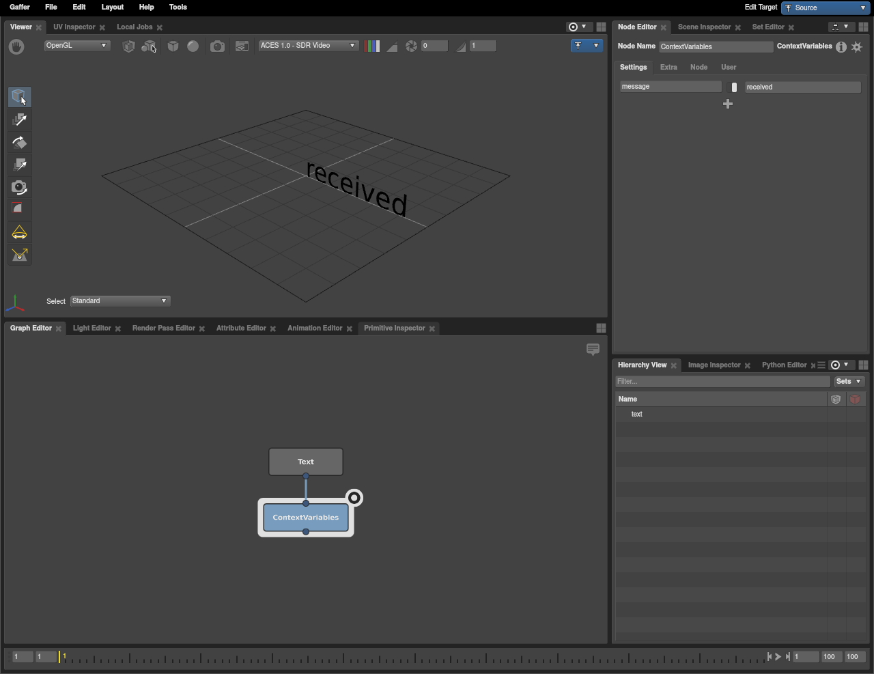Activate the Scale tool

[19, 165]
